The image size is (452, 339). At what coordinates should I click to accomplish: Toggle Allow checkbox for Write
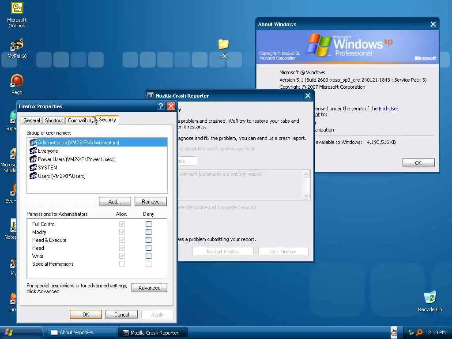click(x=122, y=256)
